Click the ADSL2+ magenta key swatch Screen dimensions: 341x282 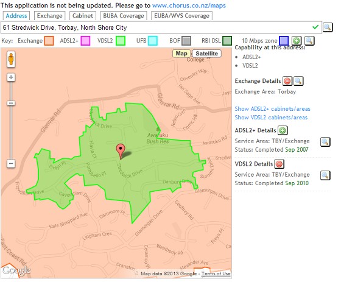[x=85, y=41]
